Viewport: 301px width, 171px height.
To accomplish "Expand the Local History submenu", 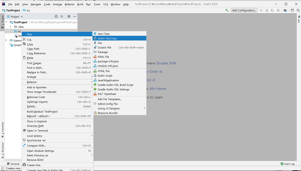I will (x=57, y=136).
